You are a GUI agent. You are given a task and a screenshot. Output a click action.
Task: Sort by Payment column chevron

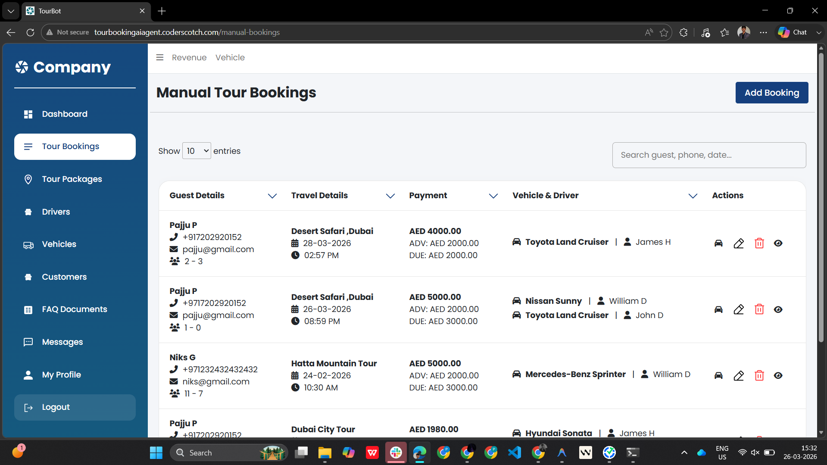click(493, 196)
